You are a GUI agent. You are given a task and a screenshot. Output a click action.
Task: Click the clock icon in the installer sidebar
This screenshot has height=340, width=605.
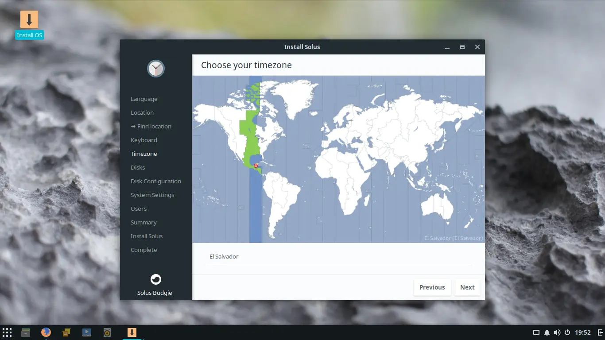tap(156, 69)
